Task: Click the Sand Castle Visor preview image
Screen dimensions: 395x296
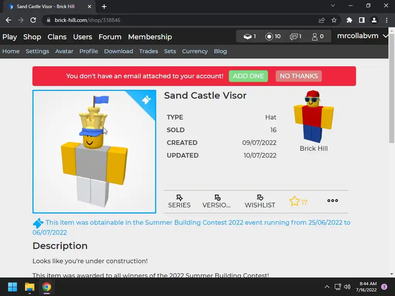Action: coord(94,151)
